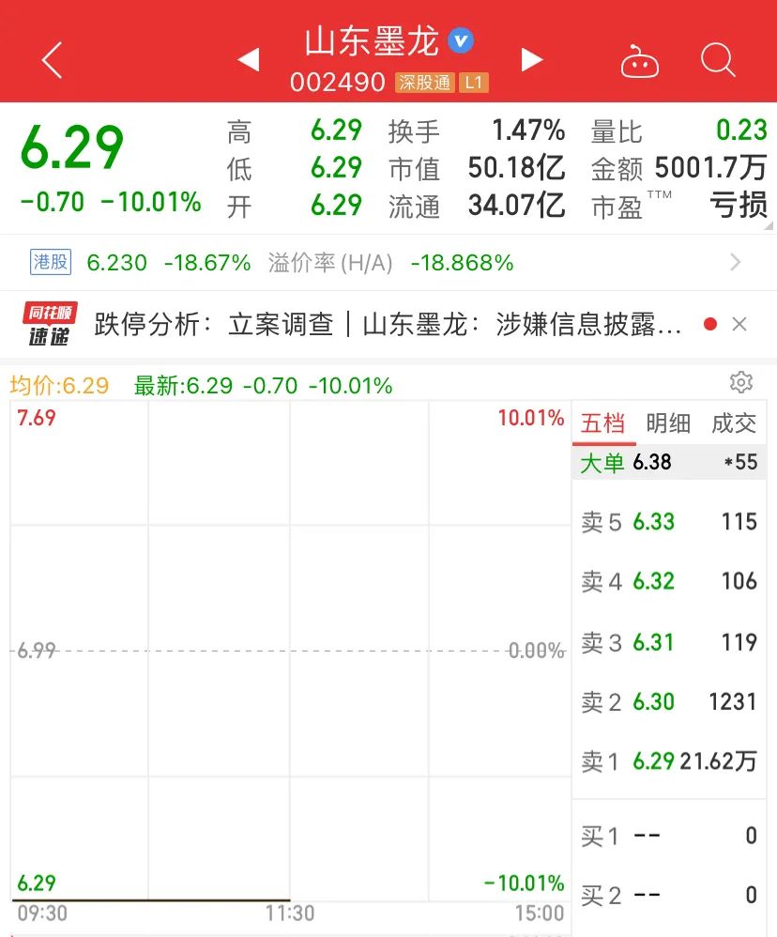The height and width of the screenshot is (937, 777).
Task: Click the verified badge next to 山东墨龙
Action: point(459,39)
